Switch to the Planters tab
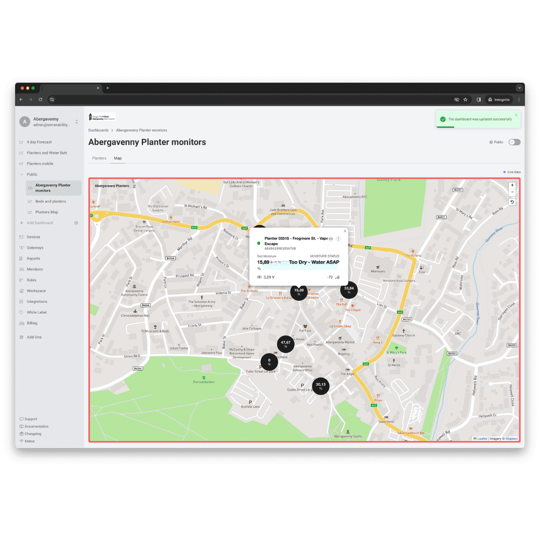This screenshot has width=540, height=540. pyautogui.click(x=99, y=158)
